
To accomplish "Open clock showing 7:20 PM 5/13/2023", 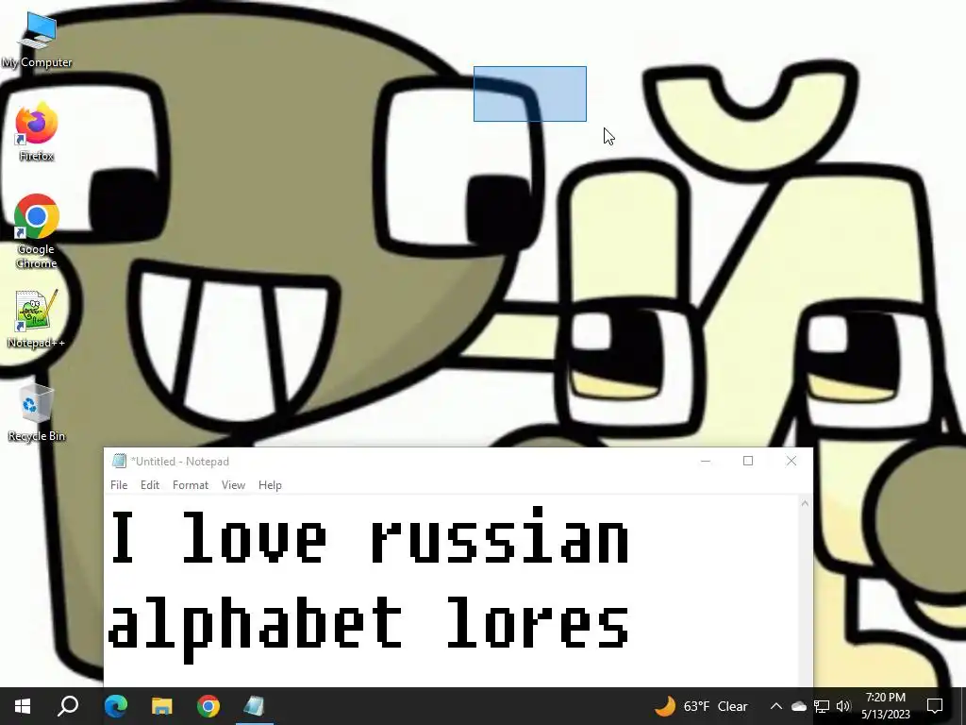I will click(x=885, y=706).
